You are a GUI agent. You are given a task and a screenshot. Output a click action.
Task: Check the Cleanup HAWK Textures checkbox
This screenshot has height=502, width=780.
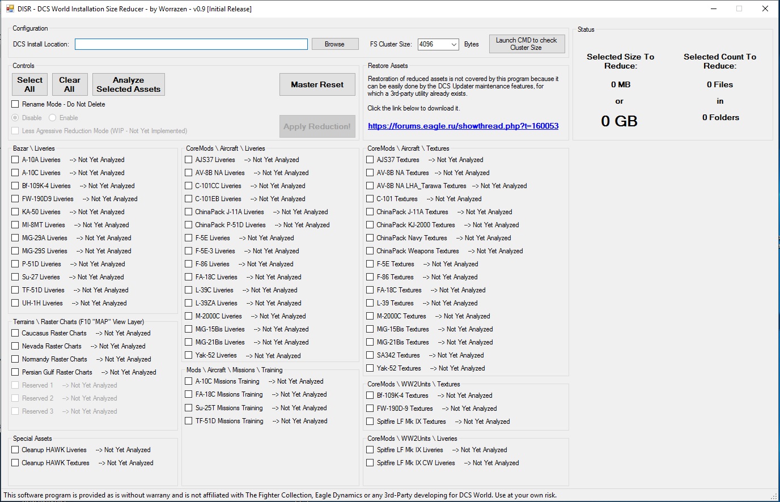[15, 463]
